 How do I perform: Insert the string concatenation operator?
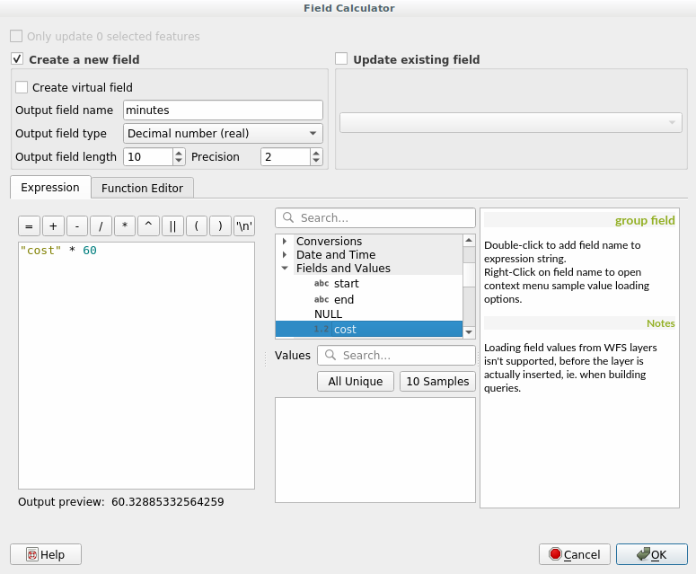[x=172, y=226]
